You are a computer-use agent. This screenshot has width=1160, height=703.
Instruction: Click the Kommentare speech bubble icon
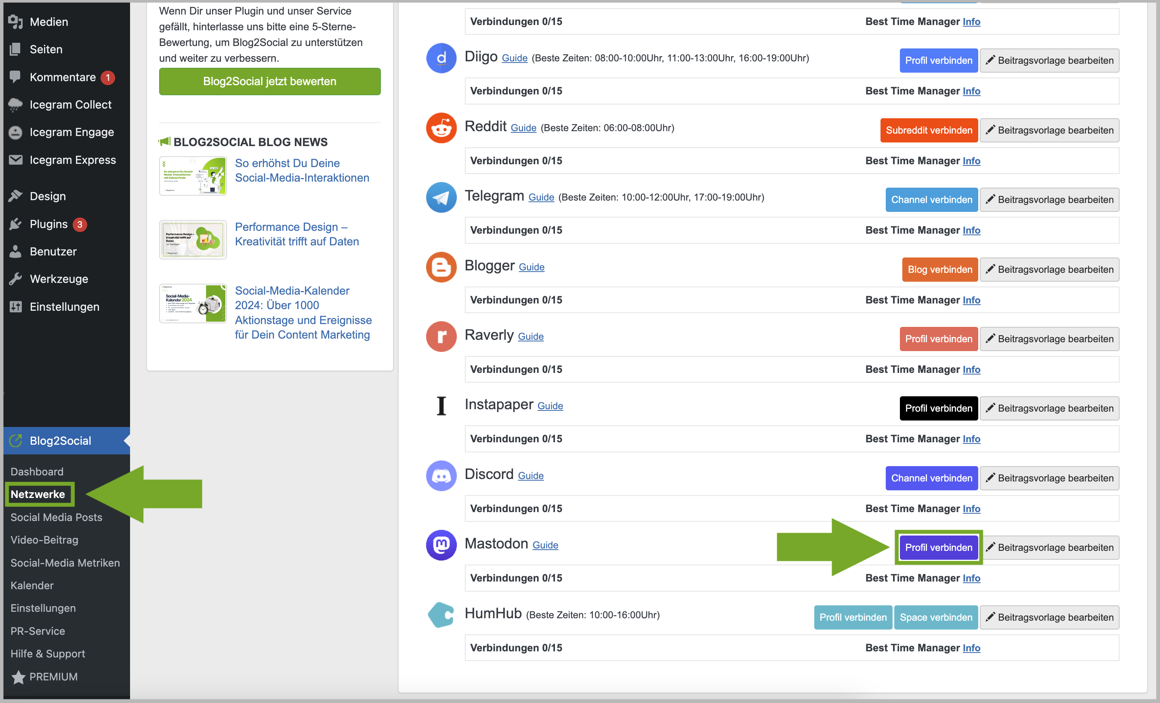(15, 77)
